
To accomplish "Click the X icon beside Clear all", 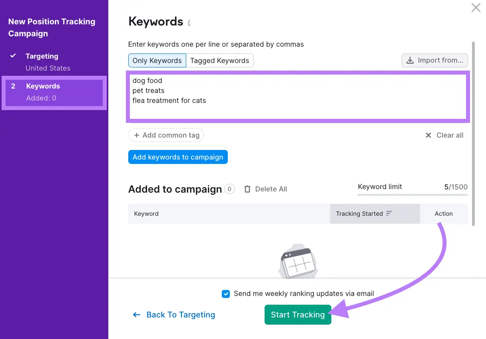I will pyautogui.click(x=428, y=135).
